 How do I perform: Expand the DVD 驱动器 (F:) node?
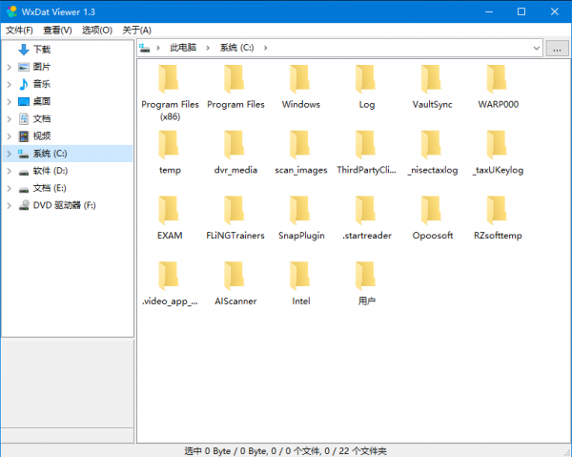click(10, 205)
